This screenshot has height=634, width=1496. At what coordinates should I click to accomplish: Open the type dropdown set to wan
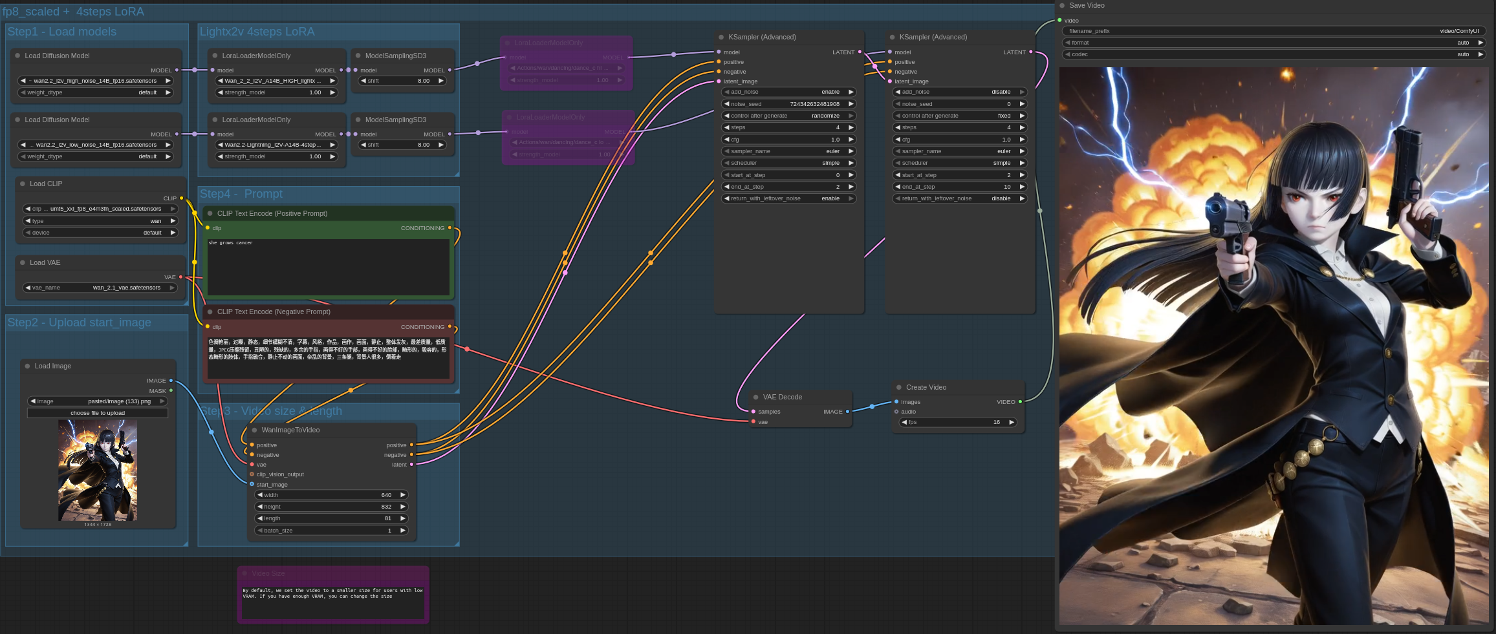(100, 221)
